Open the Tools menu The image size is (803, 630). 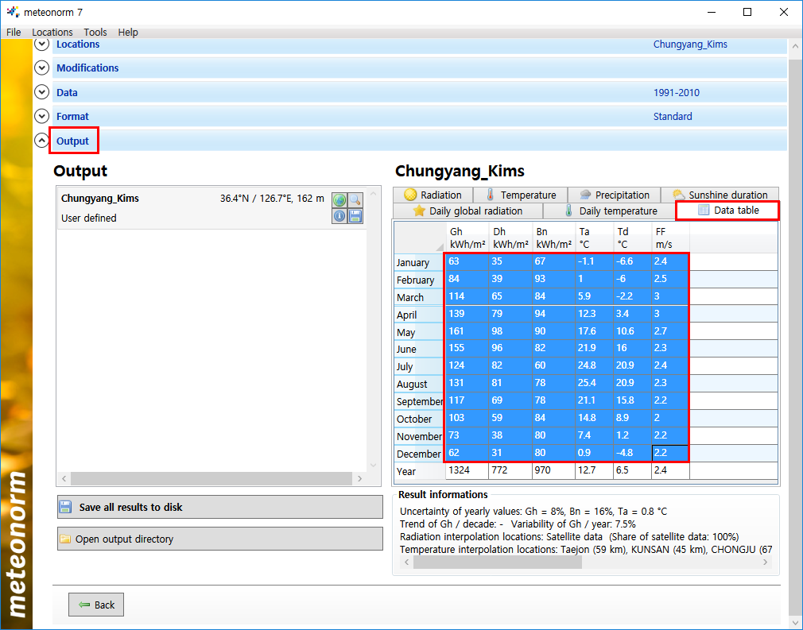coord(95,33)
